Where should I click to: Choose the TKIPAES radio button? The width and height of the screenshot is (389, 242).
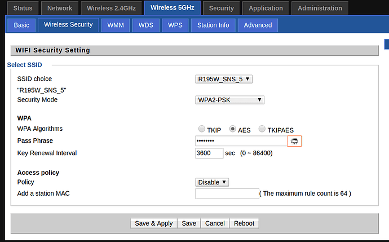pos(262,129)
